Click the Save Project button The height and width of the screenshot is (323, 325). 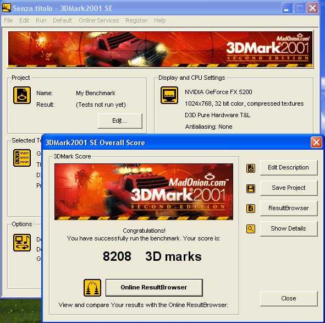(x=289, y=188)
